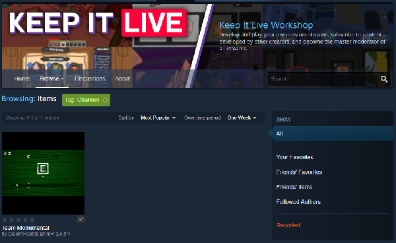Open the Browse menu dropdown

pos(51,79)
